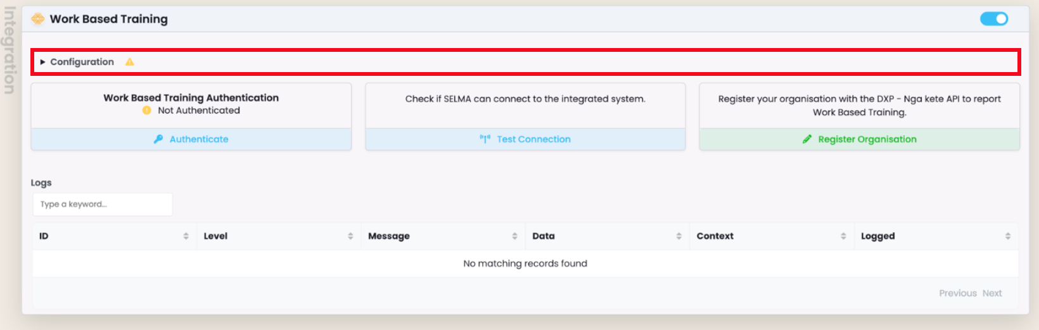Go to the Previous logs page
This screenshot has height=330, width=1039.
957,293
